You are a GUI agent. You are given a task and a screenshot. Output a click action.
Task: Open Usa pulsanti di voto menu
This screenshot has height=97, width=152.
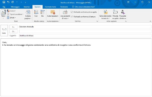[65, 14]
